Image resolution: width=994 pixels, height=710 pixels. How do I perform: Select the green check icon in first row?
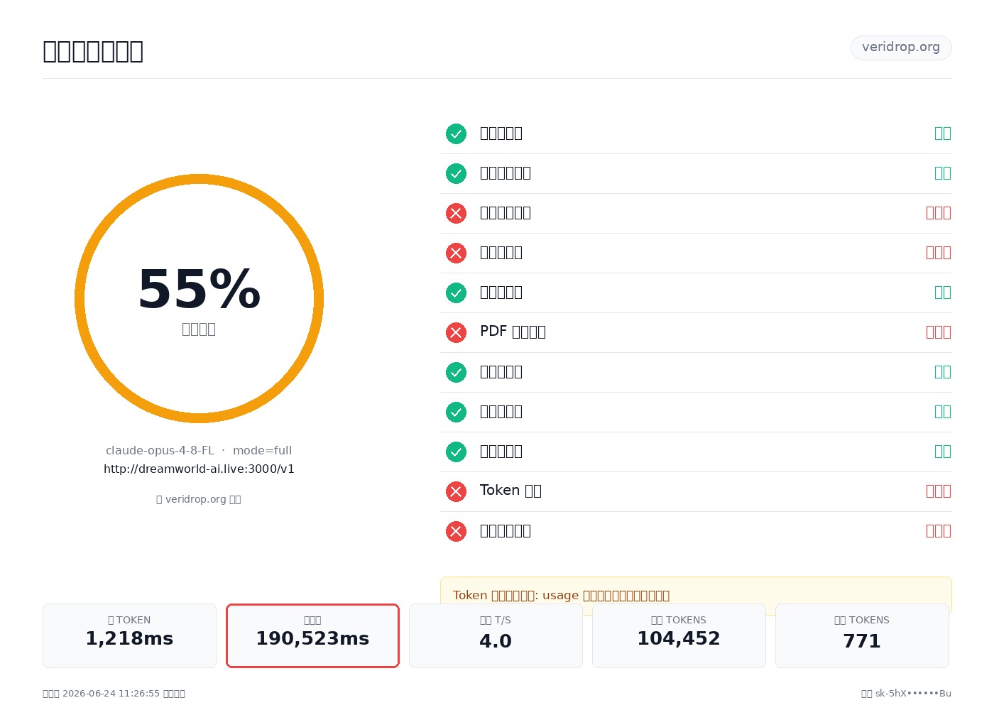coord(456,133)
